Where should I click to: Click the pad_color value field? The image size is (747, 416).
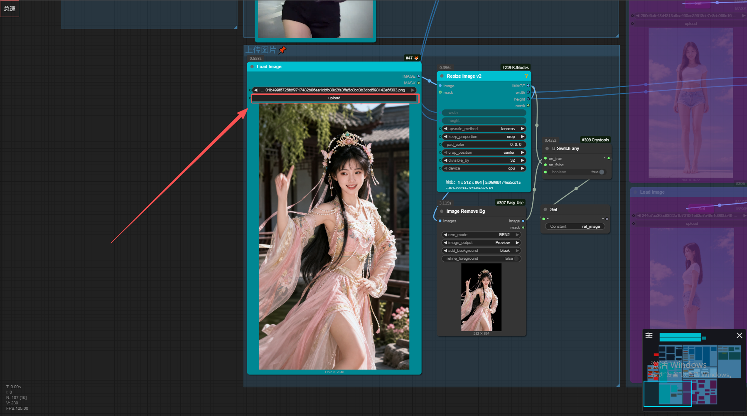tap(484, 145)
